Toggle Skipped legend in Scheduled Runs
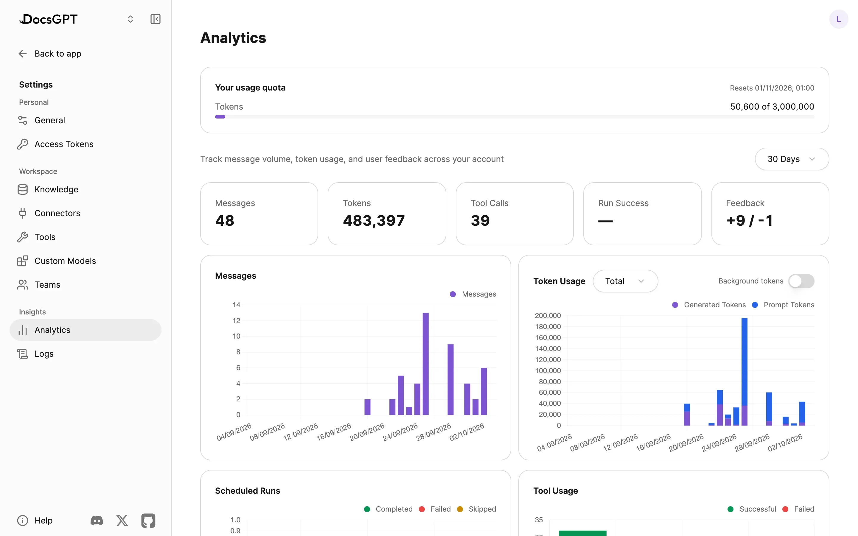This screenshot has width=858, height=536. [x=476, y=509]
